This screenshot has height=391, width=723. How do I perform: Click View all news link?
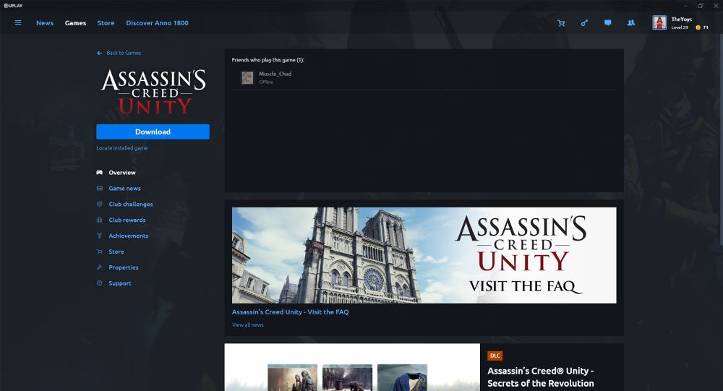pos(247,325)
